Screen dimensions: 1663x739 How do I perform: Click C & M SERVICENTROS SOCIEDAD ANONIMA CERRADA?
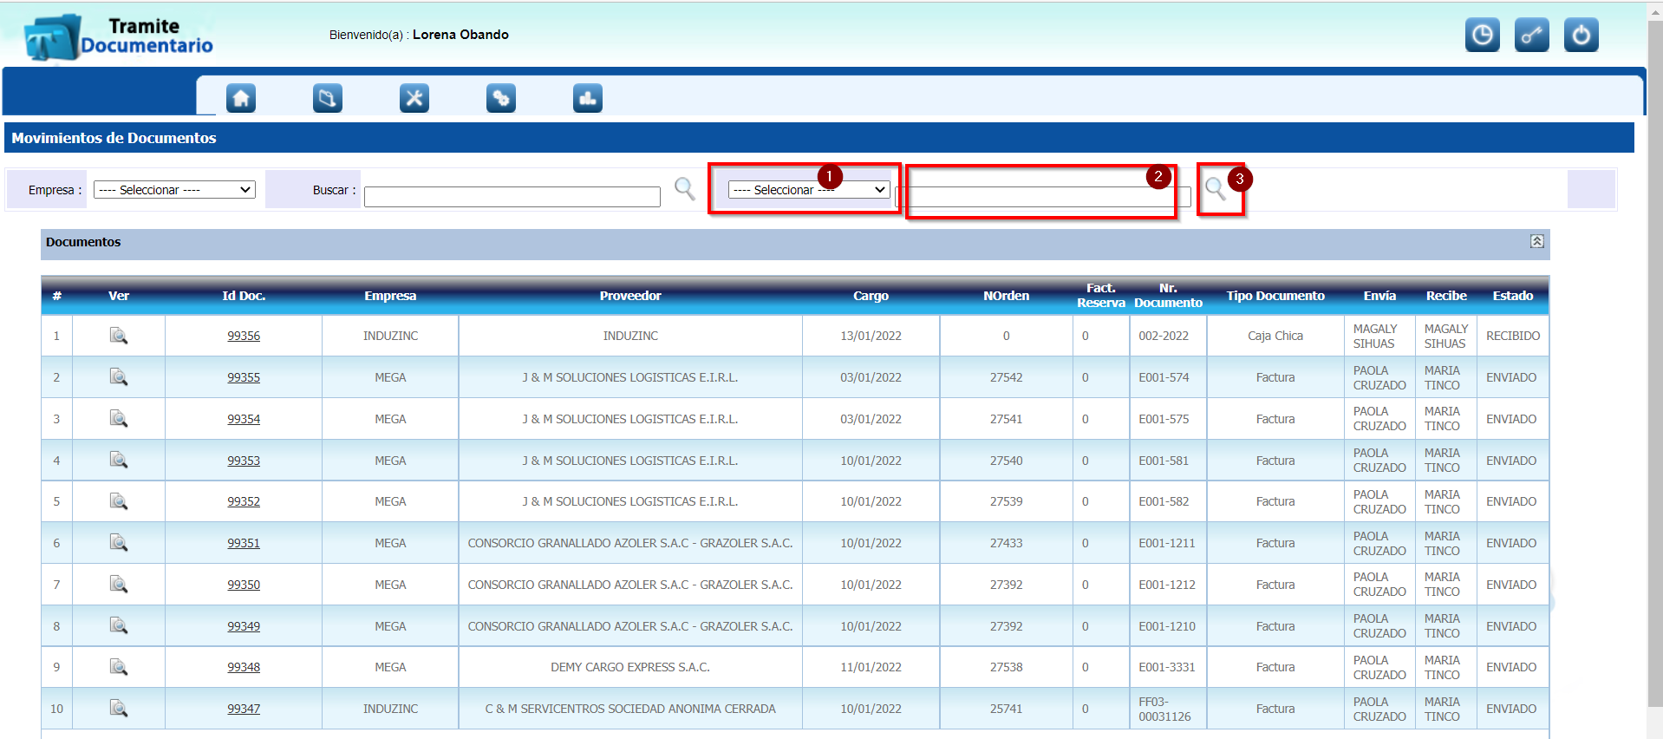pyautogui.click(x=630, y=709)
